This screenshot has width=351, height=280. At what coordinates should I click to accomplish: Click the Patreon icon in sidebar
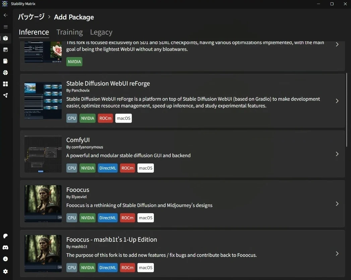pyautogui.click(x=6, y=236)
